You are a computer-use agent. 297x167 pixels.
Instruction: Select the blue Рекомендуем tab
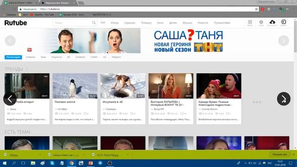[x=13, y=57]
